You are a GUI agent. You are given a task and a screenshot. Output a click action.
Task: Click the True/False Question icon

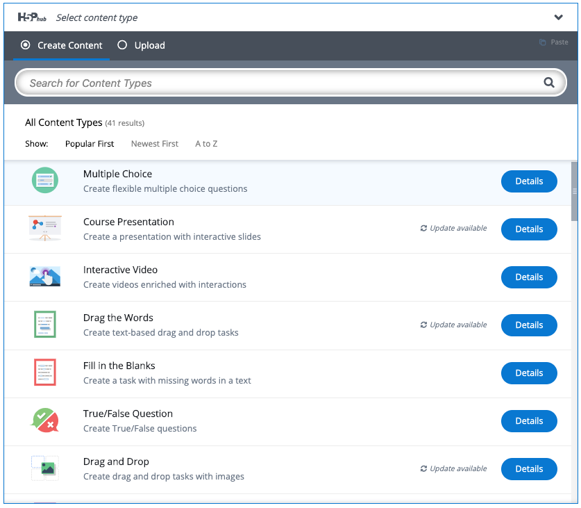45,420
